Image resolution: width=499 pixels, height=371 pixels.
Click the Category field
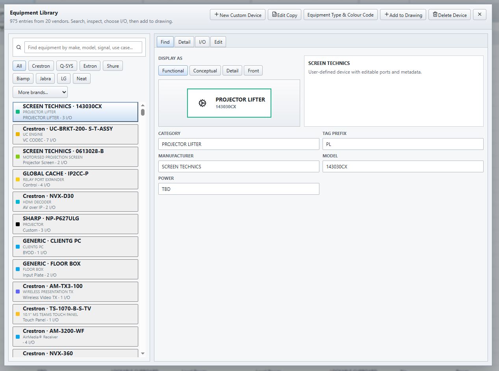tap(239, 144)
